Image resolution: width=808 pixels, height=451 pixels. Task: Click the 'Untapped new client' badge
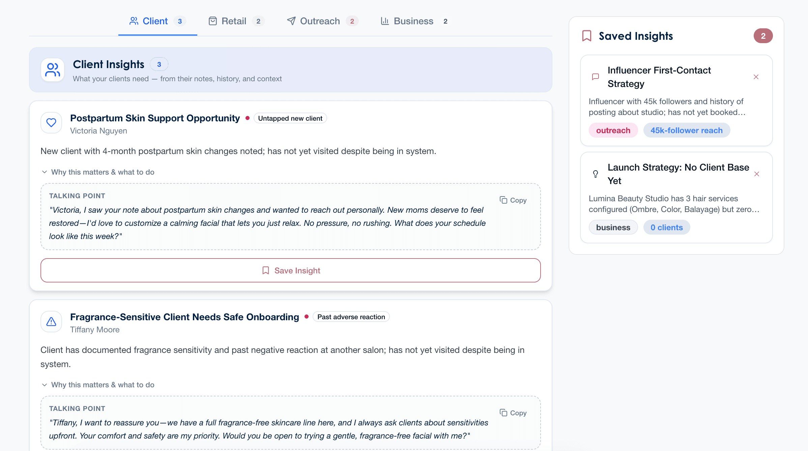(290, 118)
